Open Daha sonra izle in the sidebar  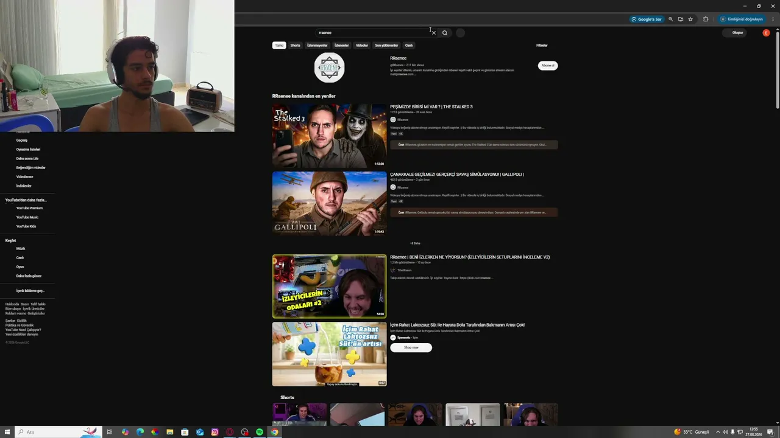point(27,159)
